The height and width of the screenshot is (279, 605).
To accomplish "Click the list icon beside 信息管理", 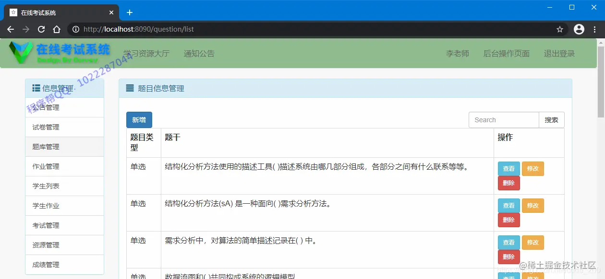I will 35,87.
